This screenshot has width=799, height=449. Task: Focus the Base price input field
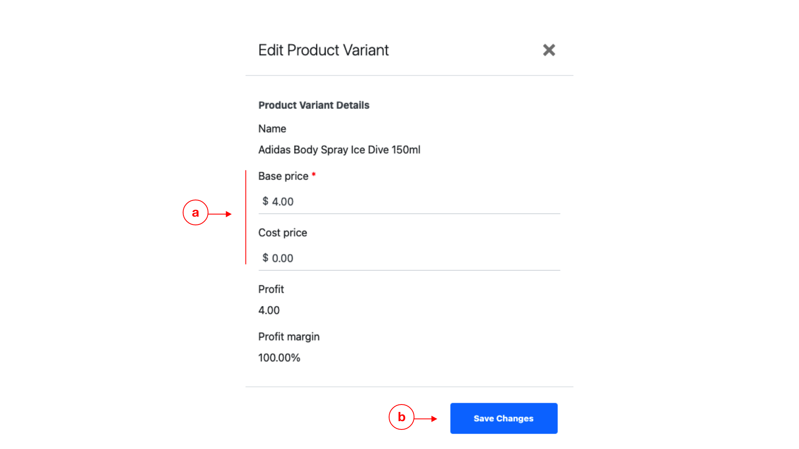pos(409,202)
